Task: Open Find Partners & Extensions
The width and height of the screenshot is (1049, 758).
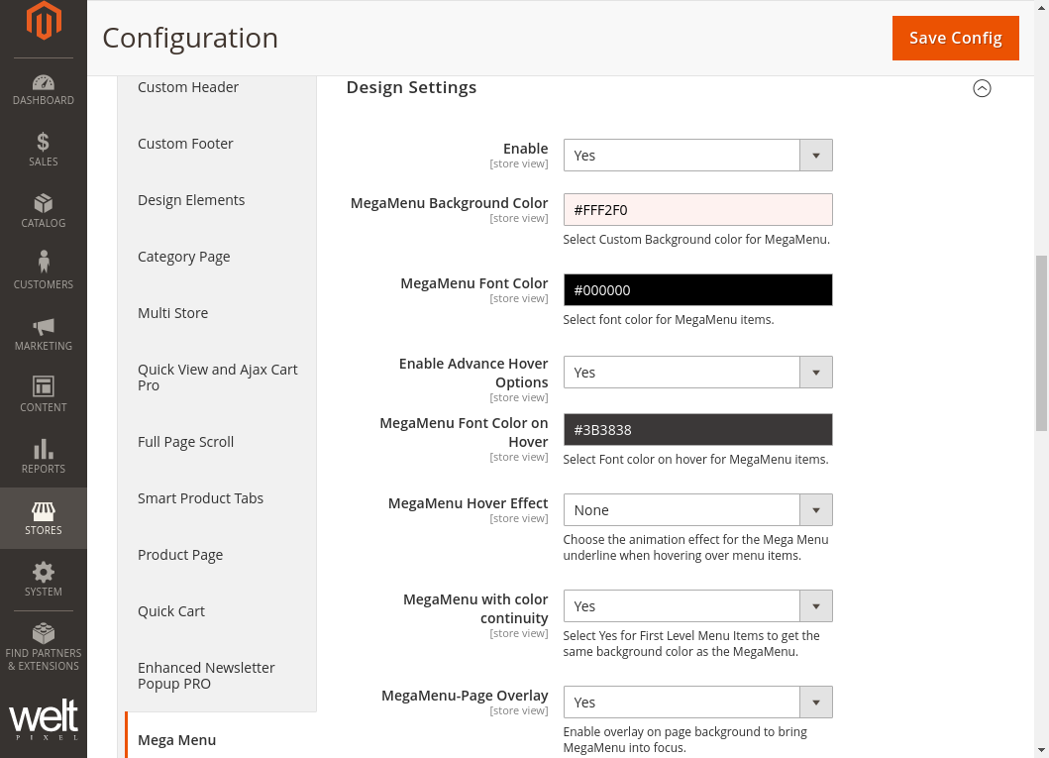Action: pos(44,647)
